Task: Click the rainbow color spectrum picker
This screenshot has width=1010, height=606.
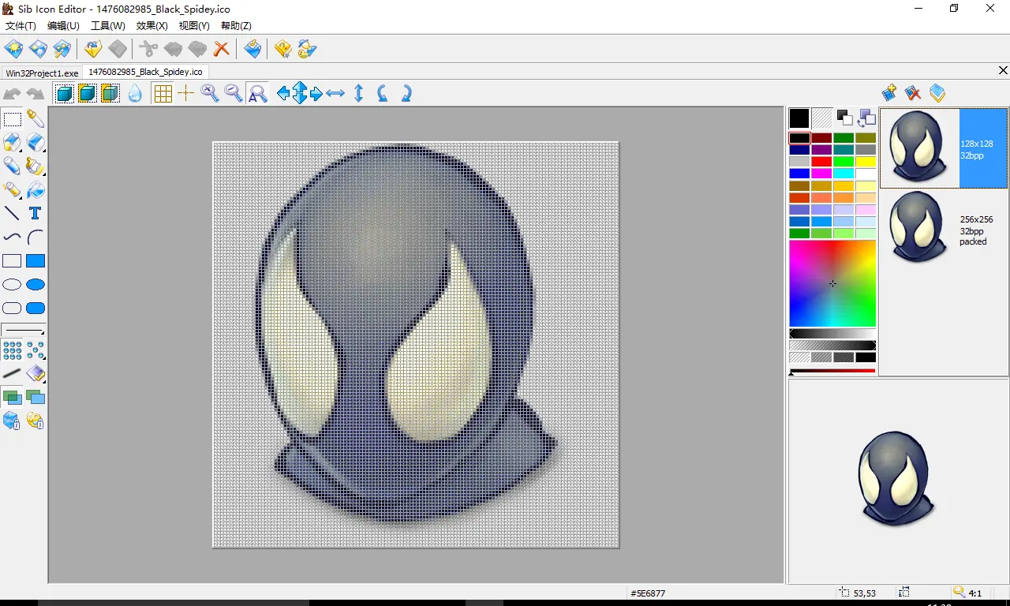Action: coord(832,283)
